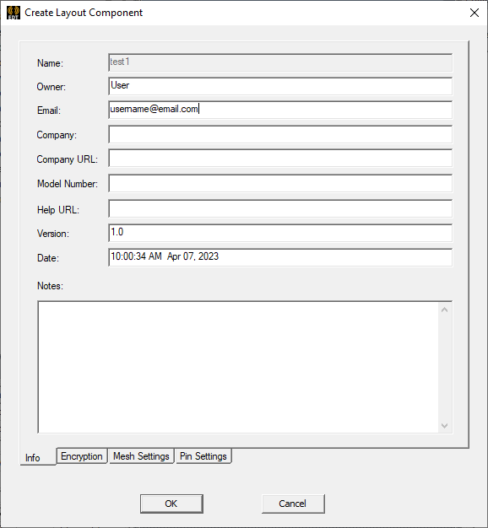This screenshot has height=528, width=488.
Task: Click the Create Layout Component title text
Action: click(84, 13)
